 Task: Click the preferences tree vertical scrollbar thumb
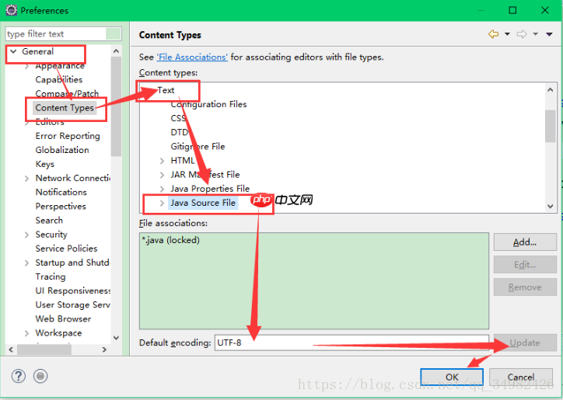pos(116,106)
